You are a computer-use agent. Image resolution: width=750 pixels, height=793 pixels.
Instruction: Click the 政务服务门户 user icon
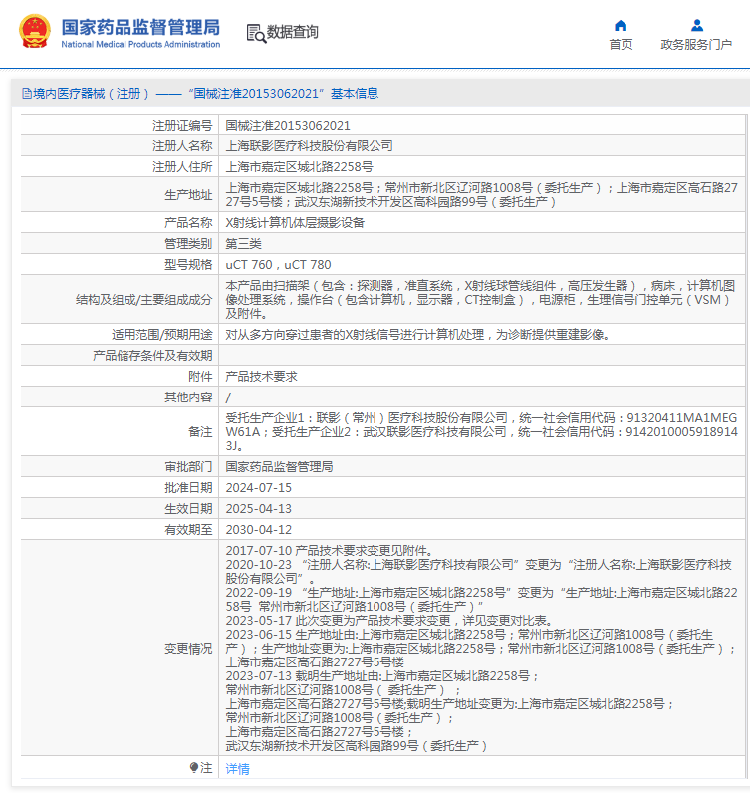coord(697,25)
